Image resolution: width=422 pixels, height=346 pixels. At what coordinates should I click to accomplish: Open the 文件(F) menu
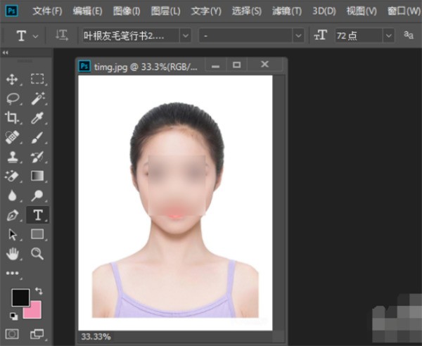pos(47,11)
